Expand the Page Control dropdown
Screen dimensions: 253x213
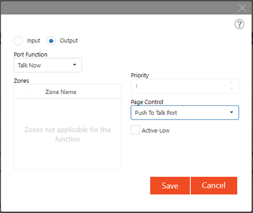point(185,113)
